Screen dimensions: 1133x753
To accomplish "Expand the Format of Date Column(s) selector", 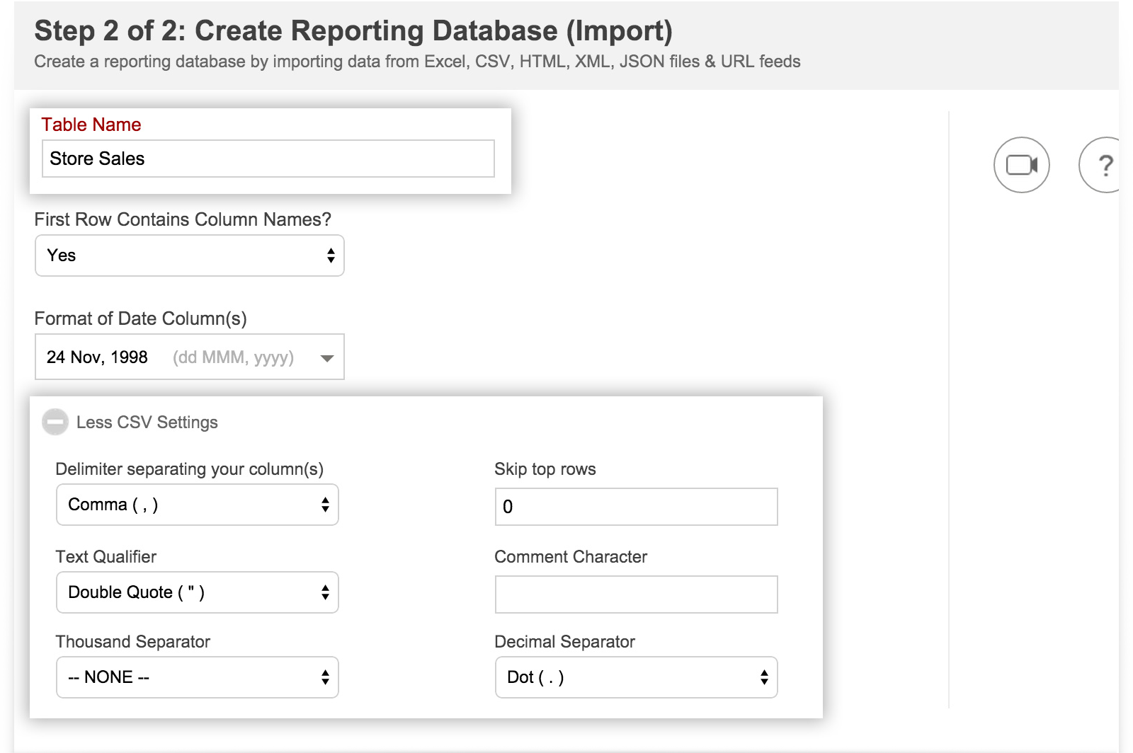I will [x=189, y=357].
